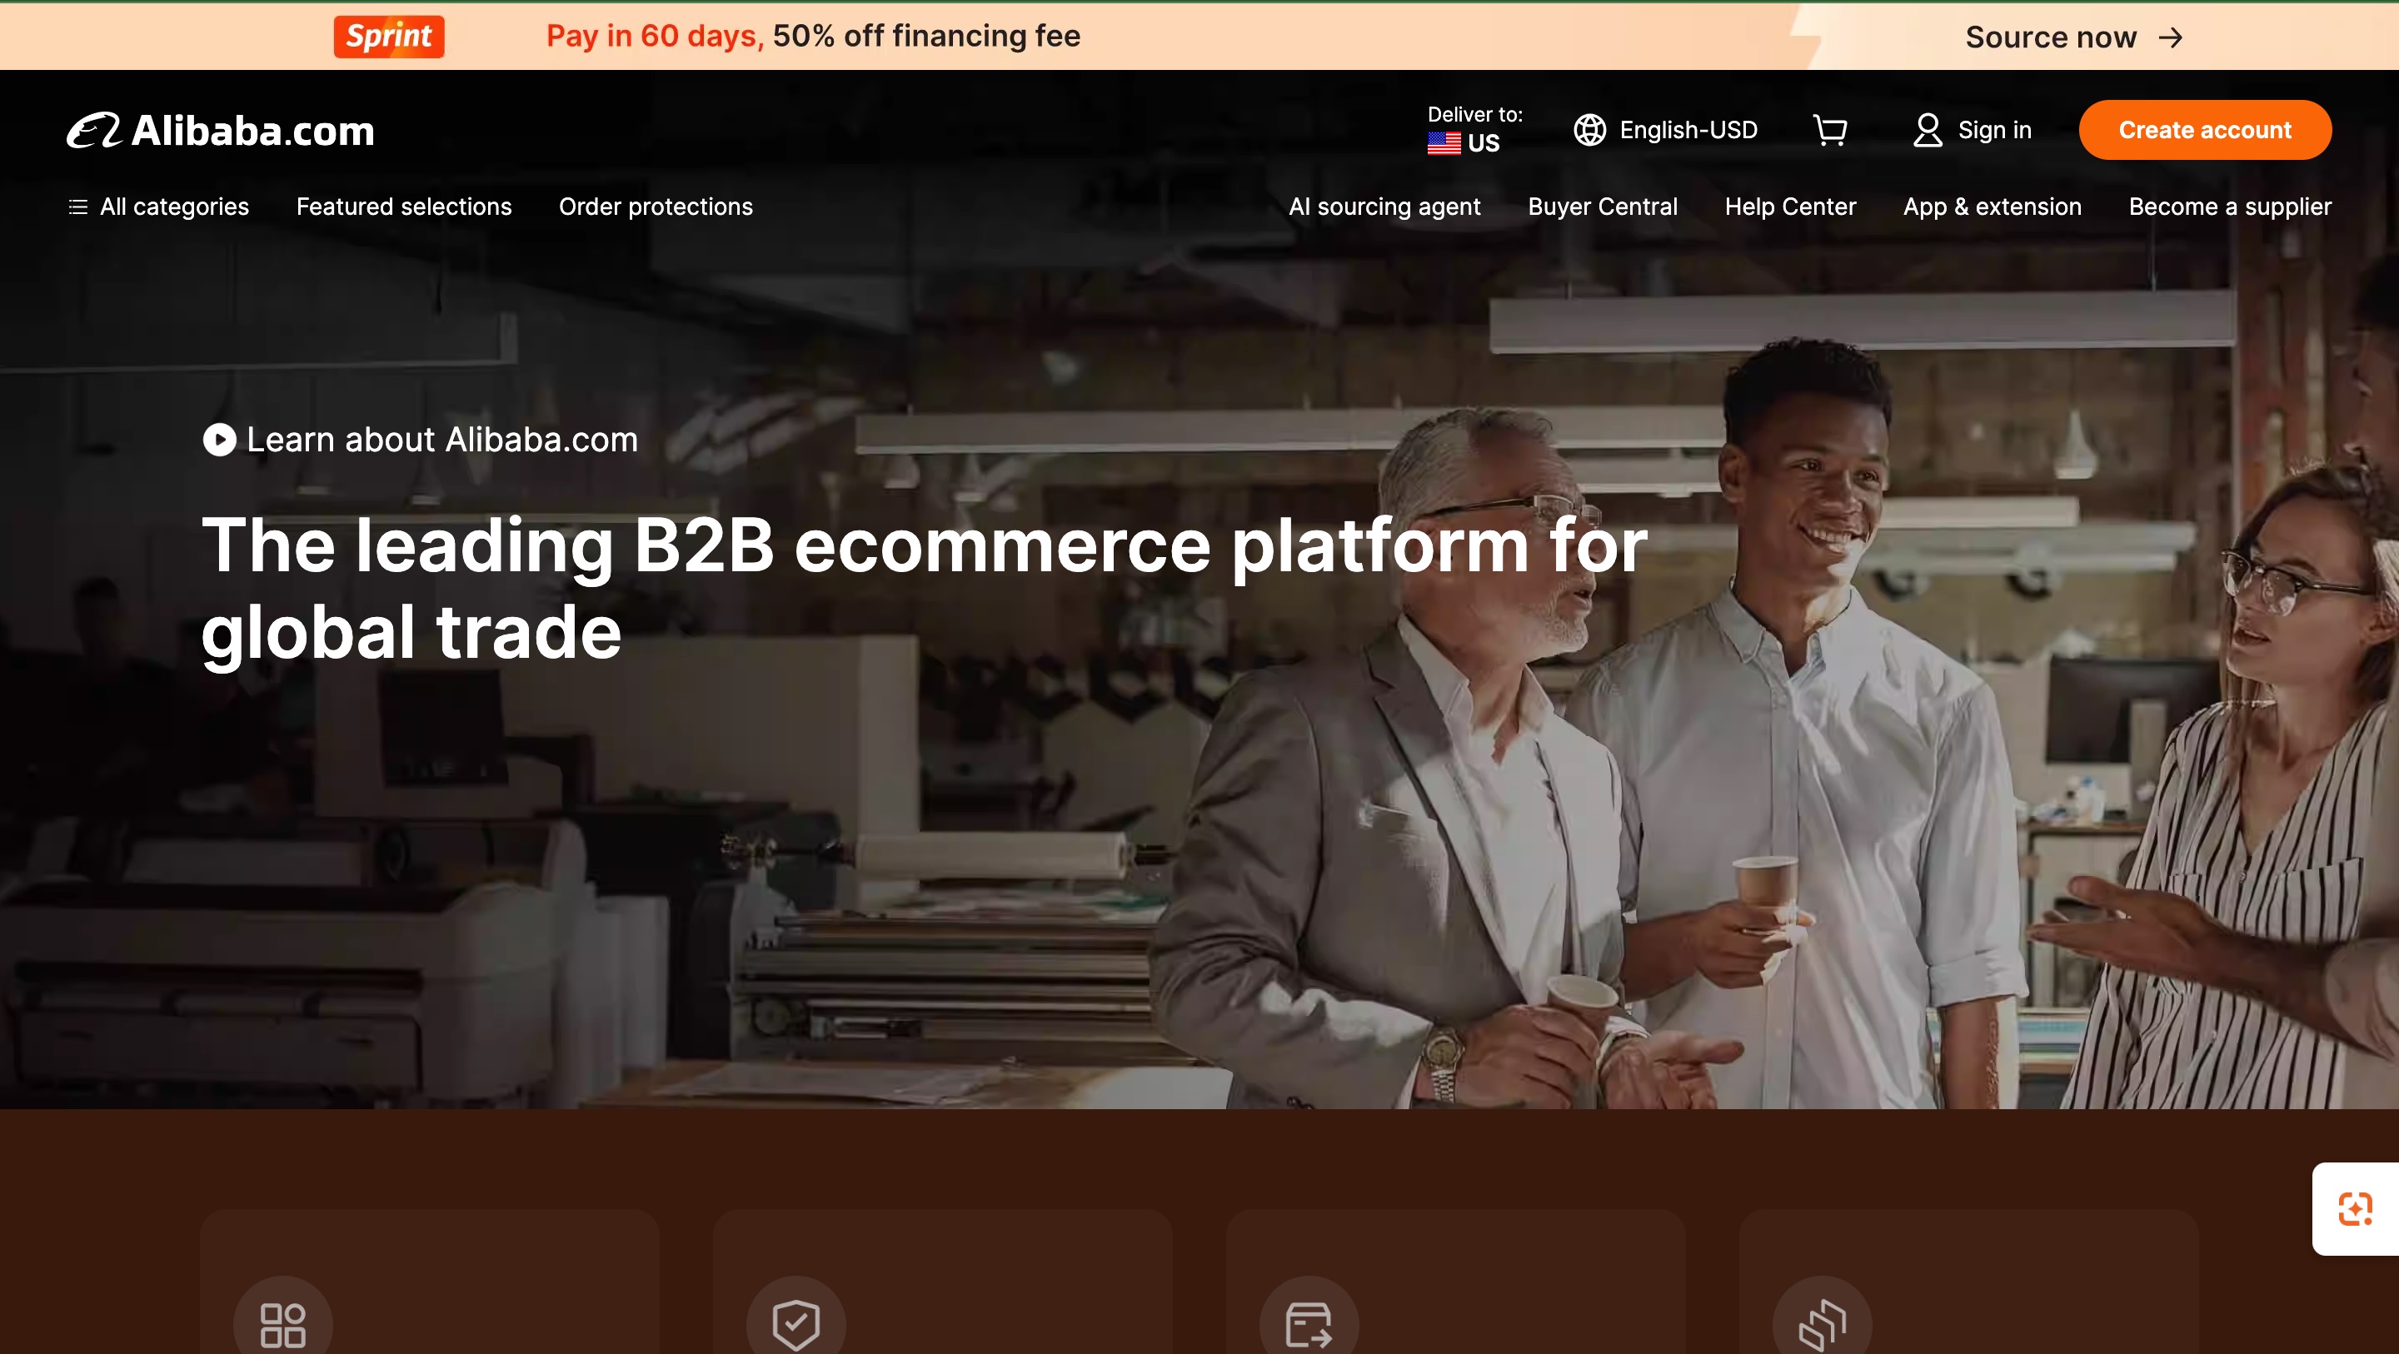Click the payment card arrow icon
2399x1354 pixels.
[x=1309, y=1324]
